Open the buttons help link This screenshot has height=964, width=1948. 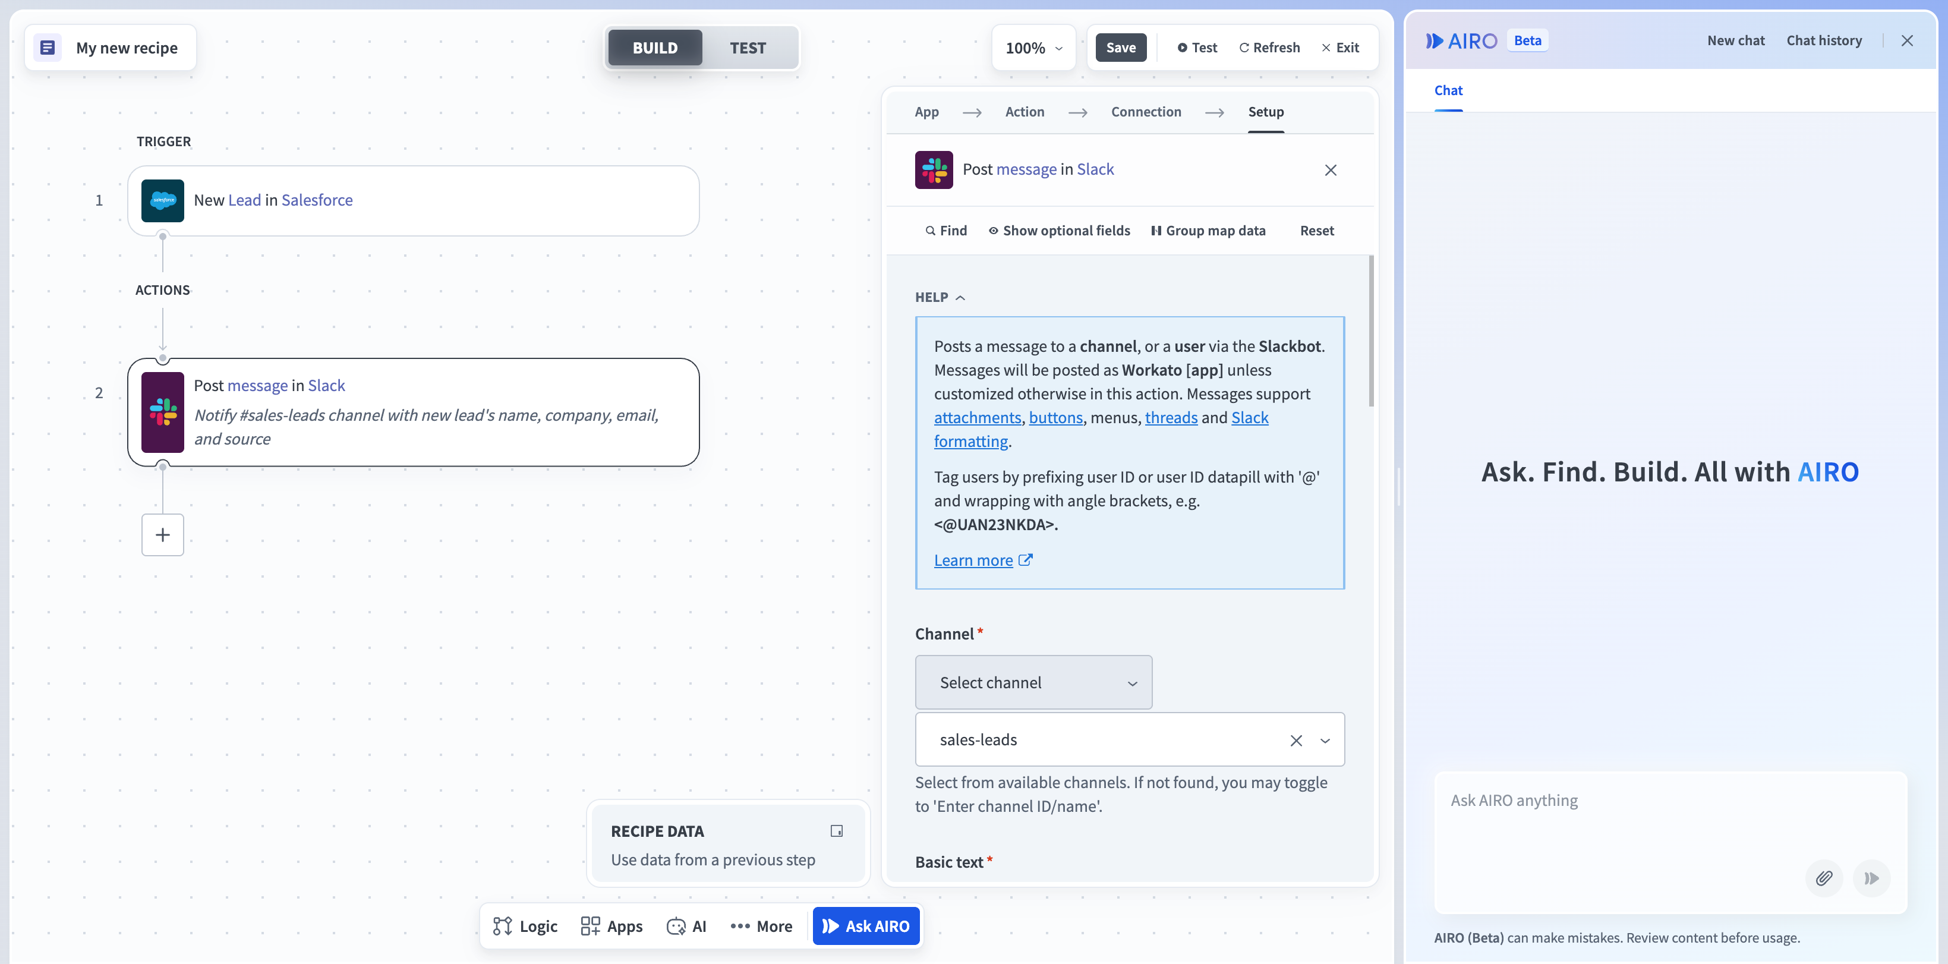[1055, 417]
